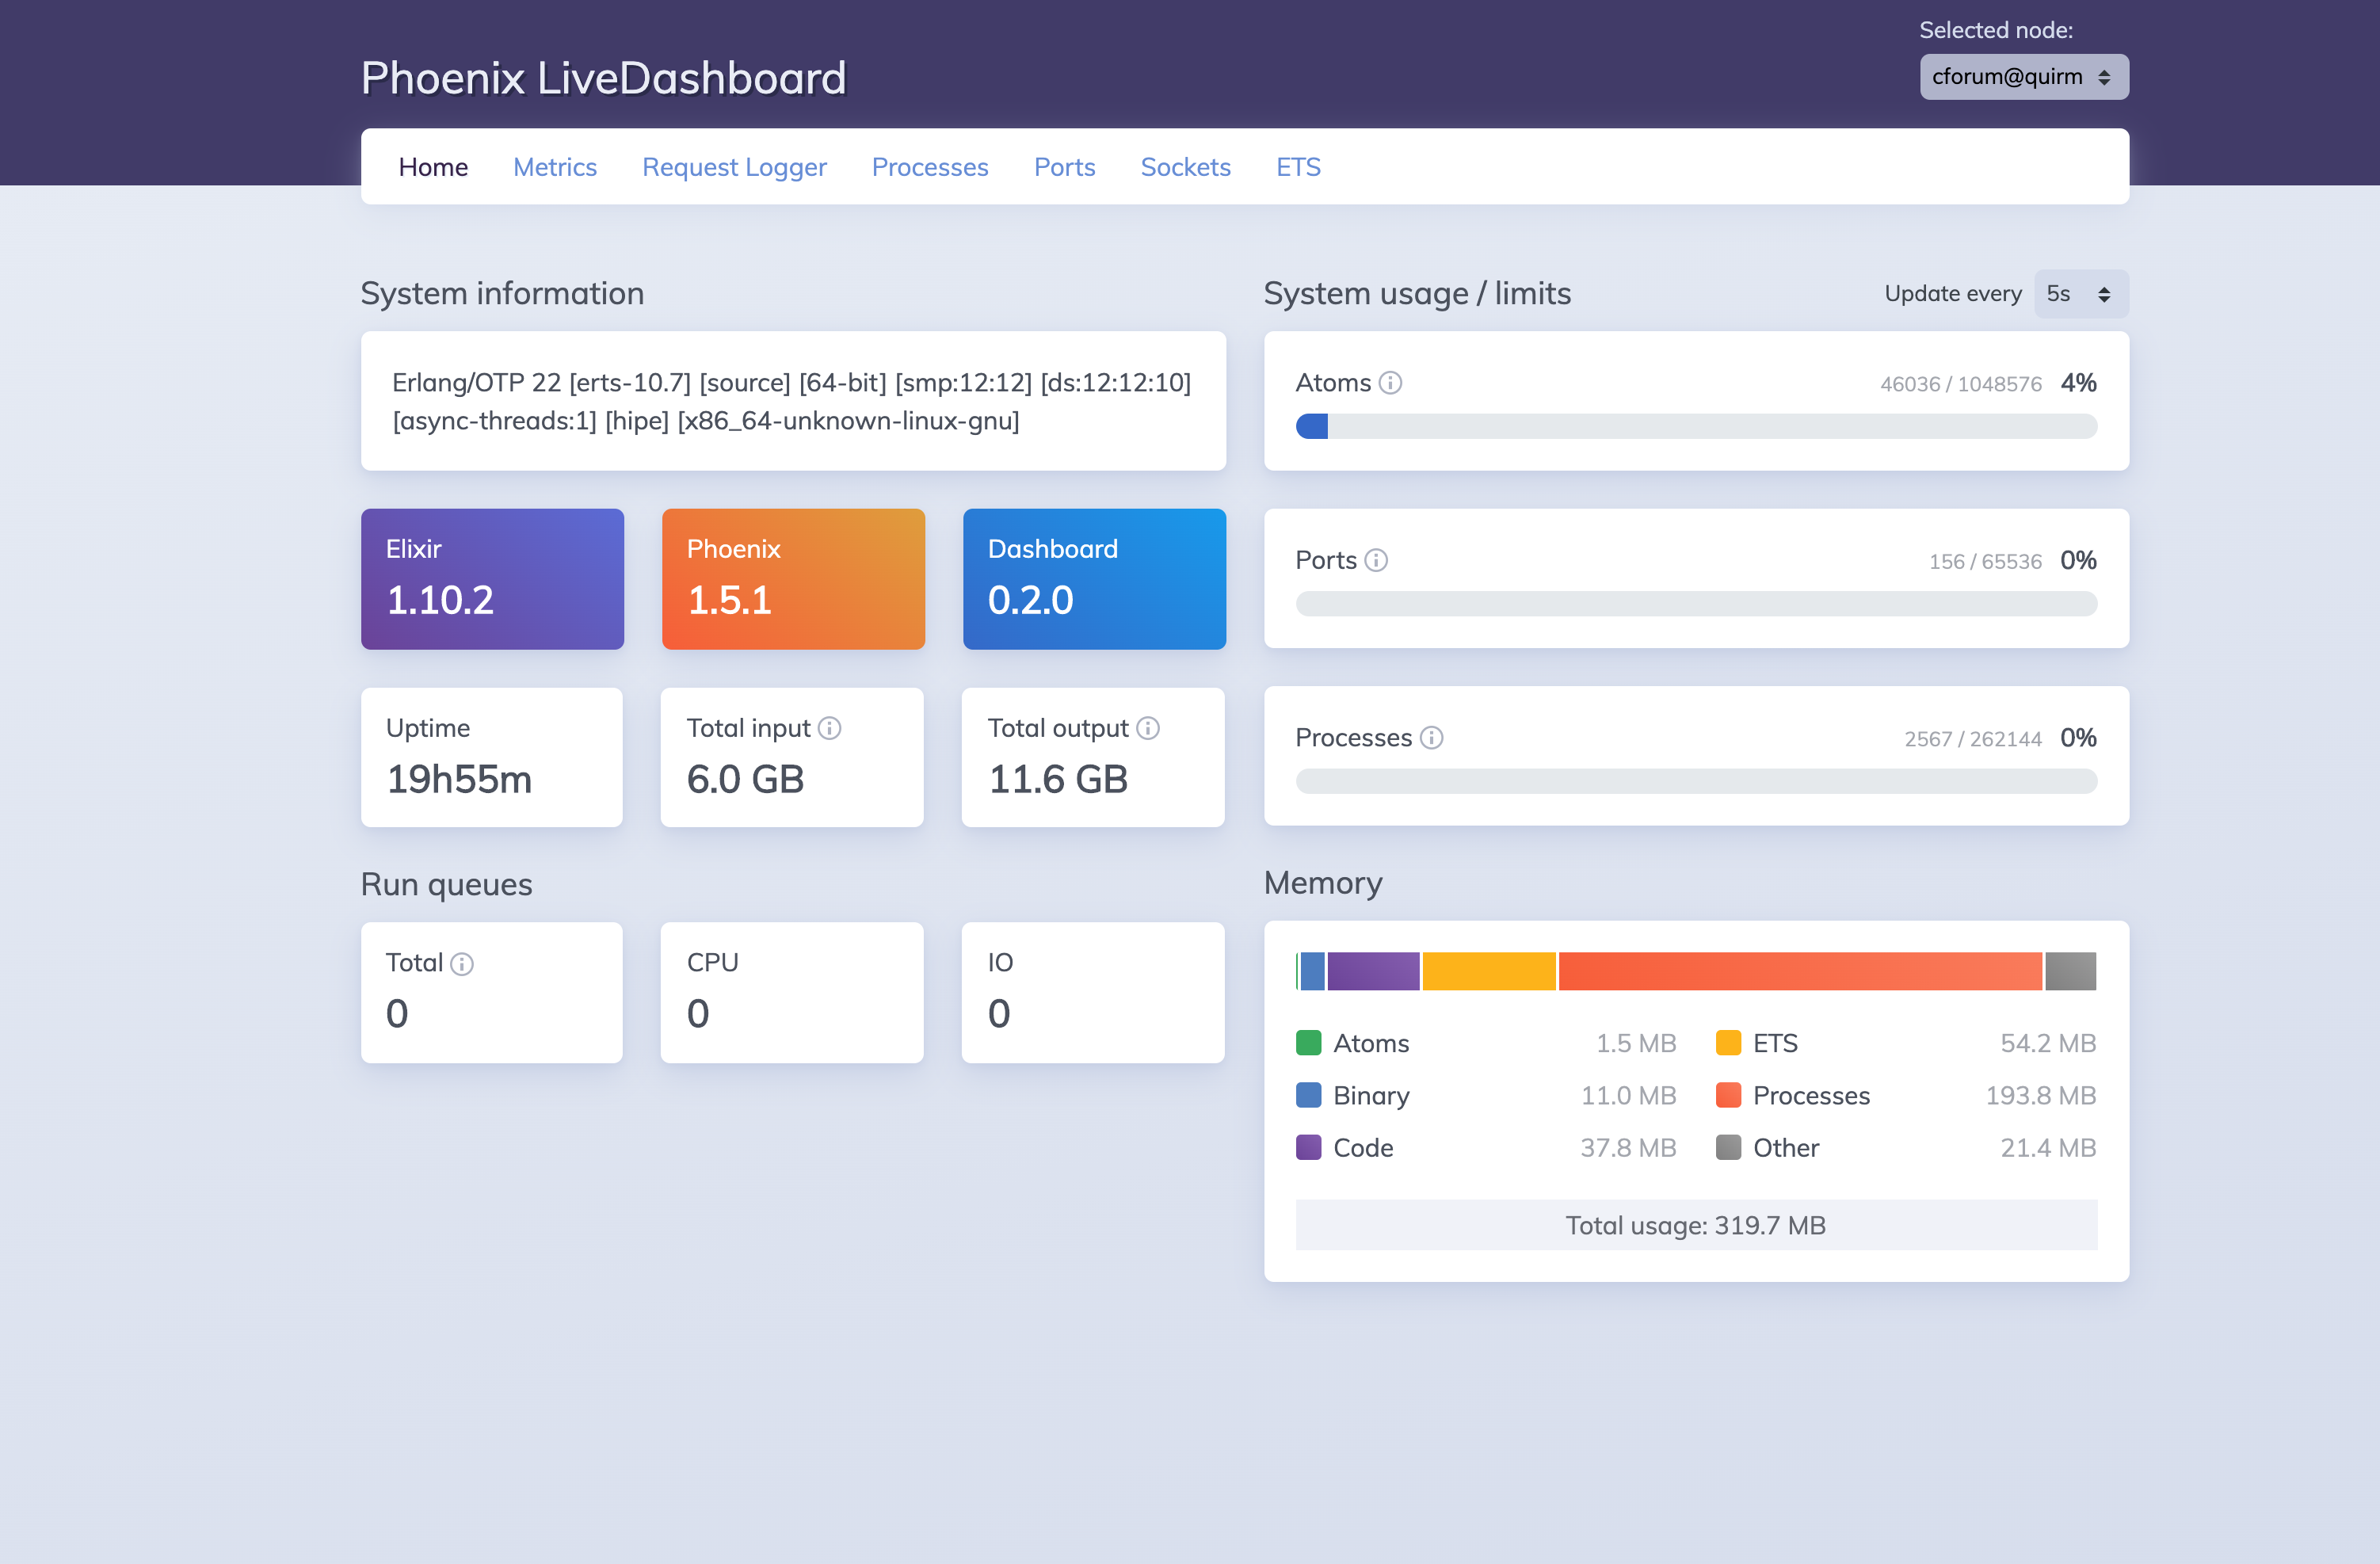Open the Processes usage info icon
This screenshot has width=2380, height=1564.
(x=1432, y=738)
